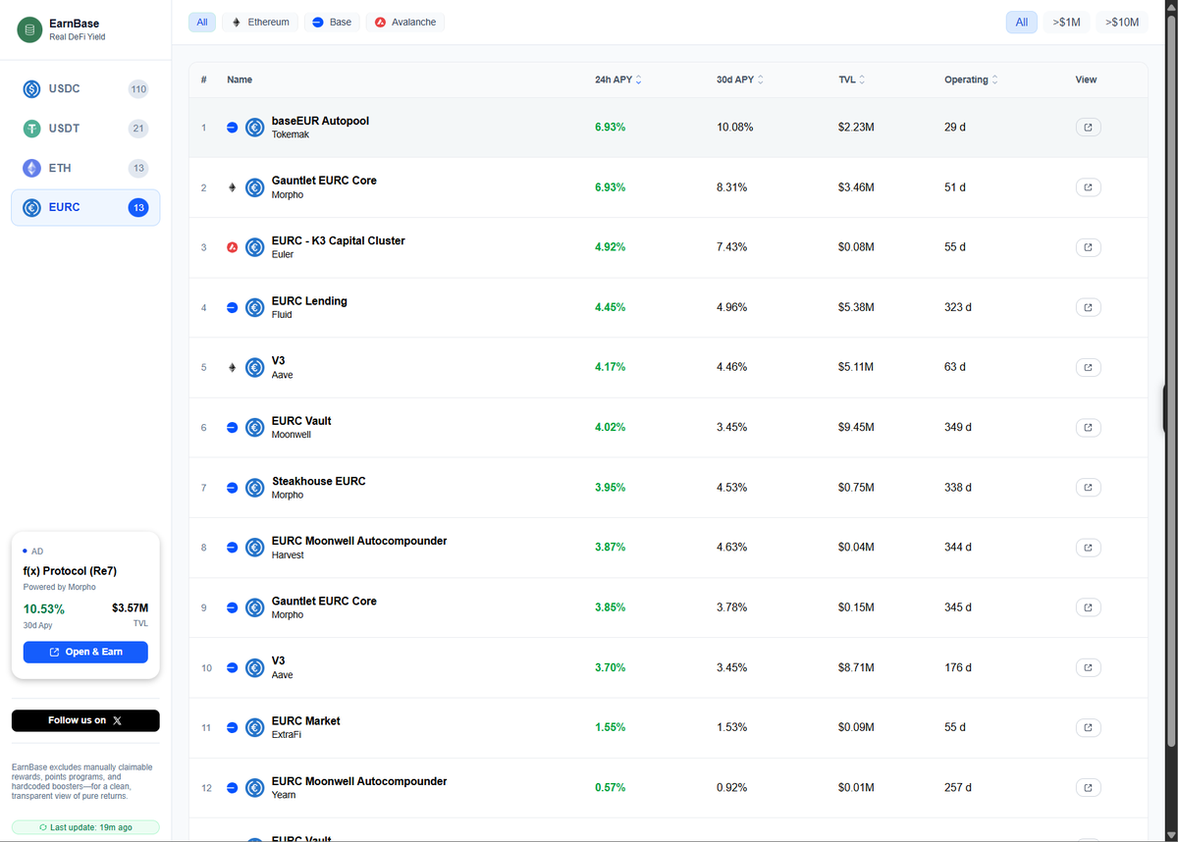
Task: Select USDC asset in sidebar
Action: [x=85, y=89]
